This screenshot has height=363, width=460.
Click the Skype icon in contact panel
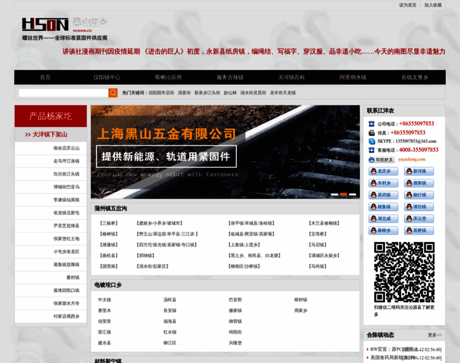click(x=372, y=142)
